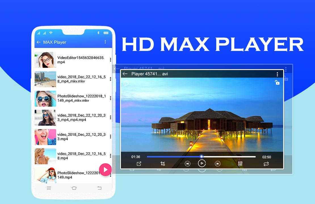
Task: Skip to next video
Action: pos(217,164)
